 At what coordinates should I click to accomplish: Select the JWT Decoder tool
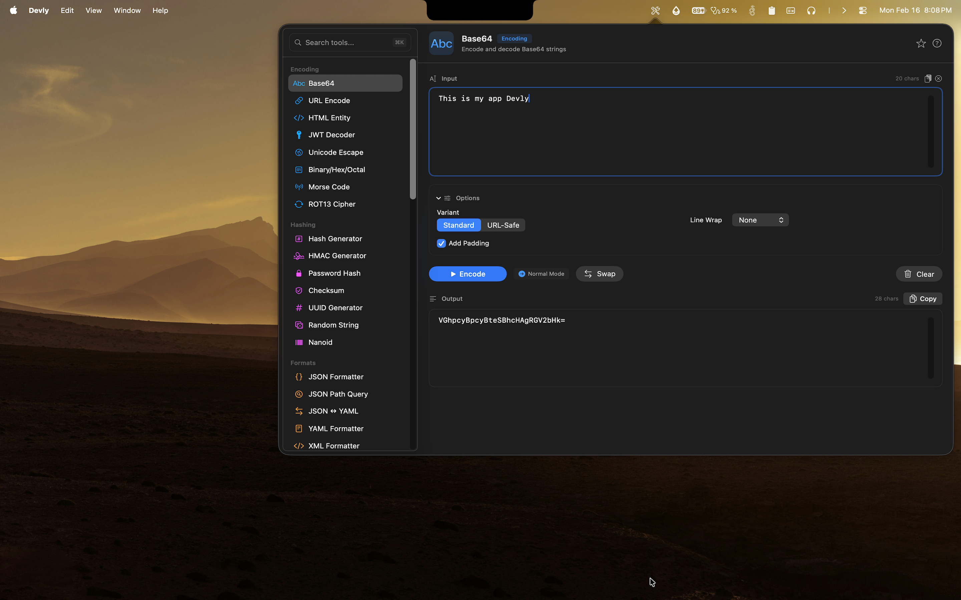(x=332, y=135)
